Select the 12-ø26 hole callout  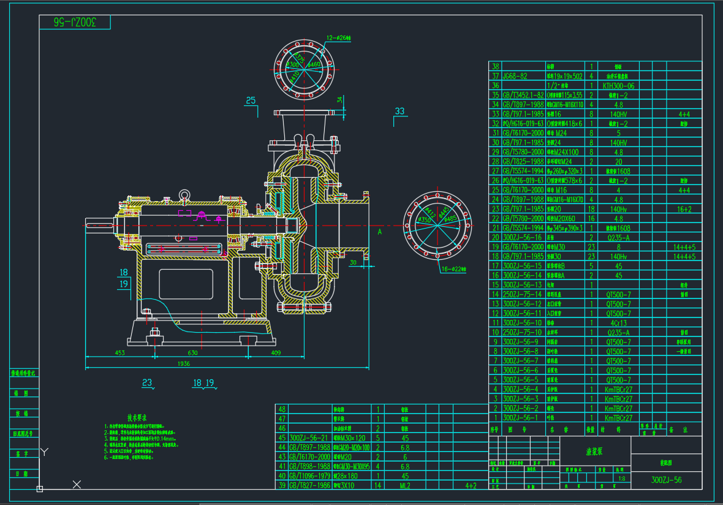point(338,38)
